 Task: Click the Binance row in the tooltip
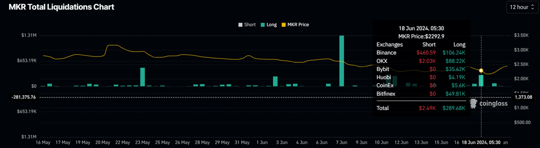point(421,53)
